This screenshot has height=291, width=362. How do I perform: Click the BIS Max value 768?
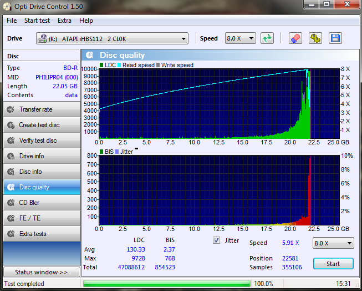pyautogui.click(x=170, y=258)
